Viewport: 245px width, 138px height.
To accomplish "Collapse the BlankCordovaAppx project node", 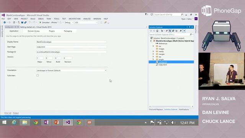I will pos(151,41).
